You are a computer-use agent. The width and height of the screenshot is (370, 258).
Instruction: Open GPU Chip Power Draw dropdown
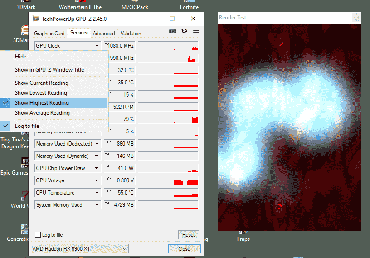pyautogui.click(x=97, y=168)
